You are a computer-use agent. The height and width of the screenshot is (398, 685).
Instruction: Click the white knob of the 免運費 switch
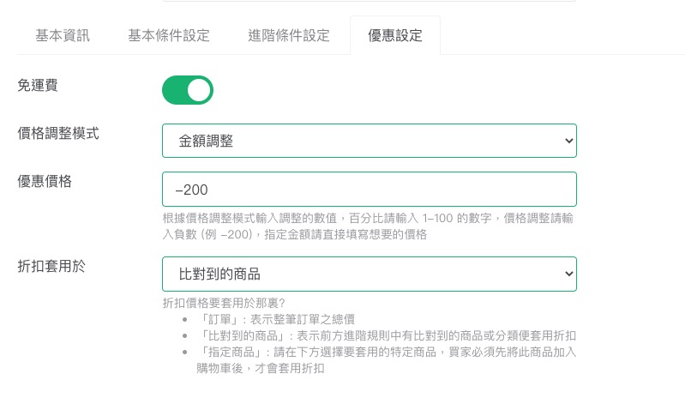coord(199,90)
